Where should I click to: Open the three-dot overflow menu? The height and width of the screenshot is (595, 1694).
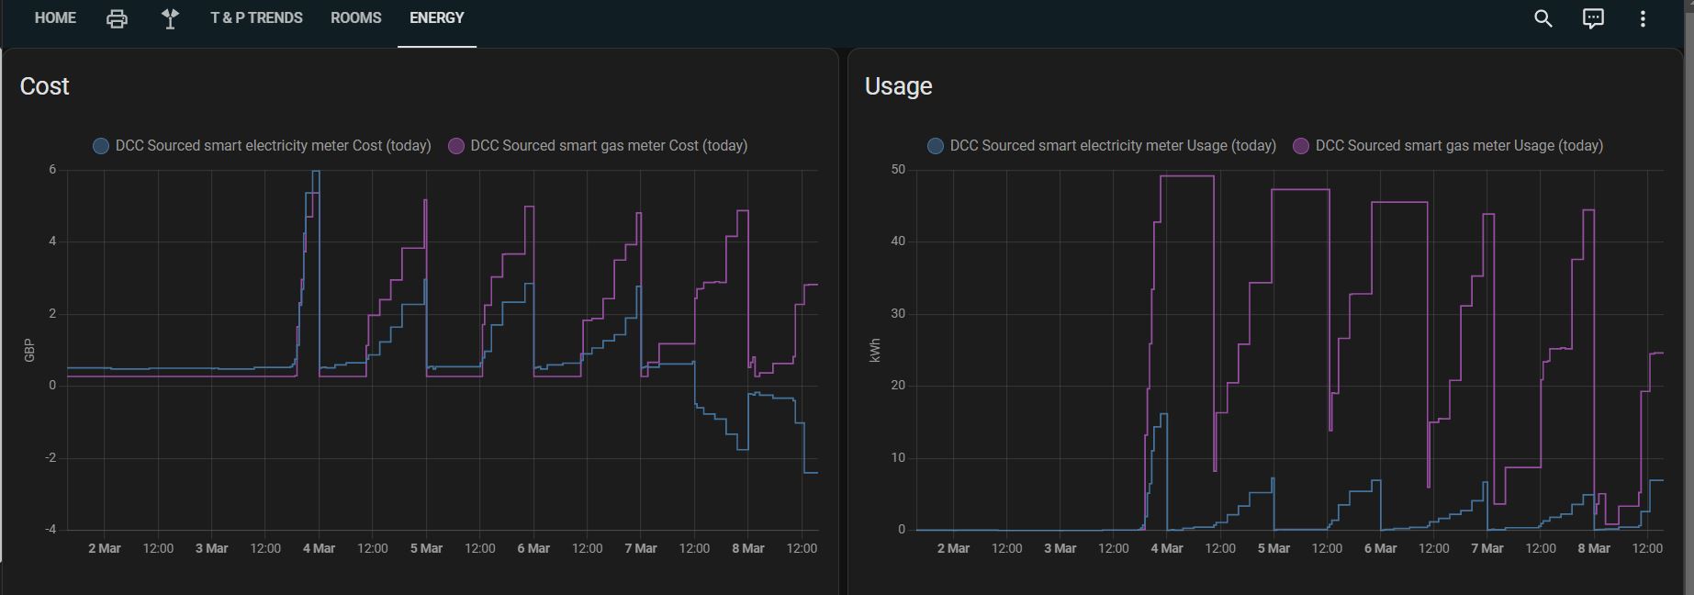point(1643,18)
